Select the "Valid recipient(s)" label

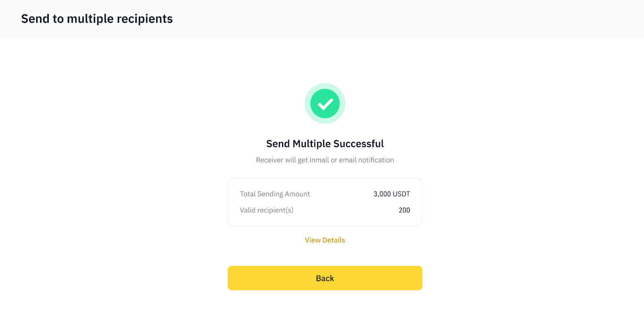[266, 210]
